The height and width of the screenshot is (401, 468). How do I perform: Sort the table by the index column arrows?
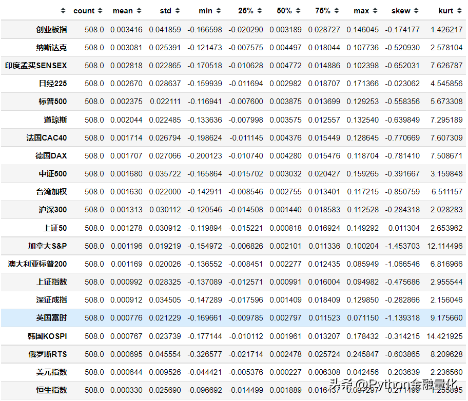(x=63, y=11)
